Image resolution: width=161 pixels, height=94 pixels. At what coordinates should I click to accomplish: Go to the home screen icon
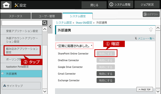pos(6,5)
